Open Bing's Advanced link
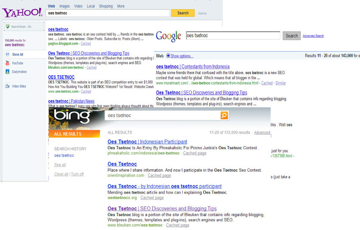This screenshot has height=230, width=360. (262, 133)
